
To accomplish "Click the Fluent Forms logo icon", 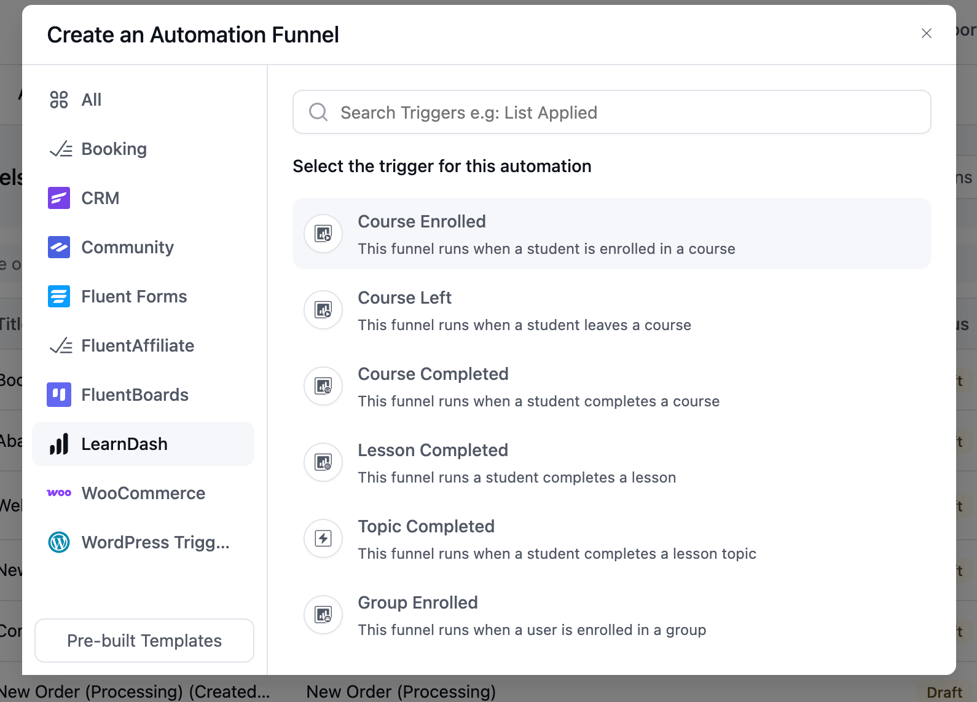I will tap(59, 296).
